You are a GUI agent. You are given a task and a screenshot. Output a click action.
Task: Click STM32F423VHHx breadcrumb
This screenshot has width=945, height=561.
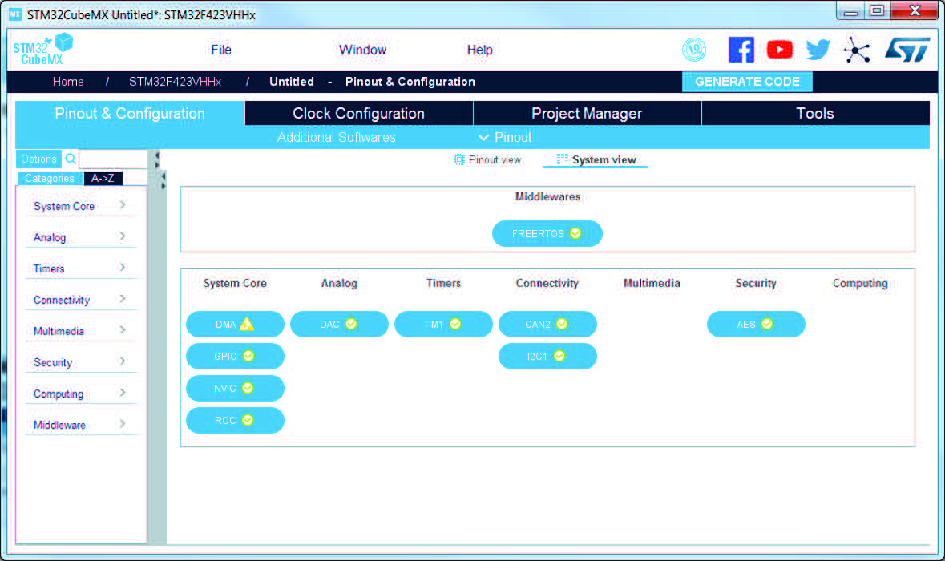pyautogui.click(x=175, y=82)
